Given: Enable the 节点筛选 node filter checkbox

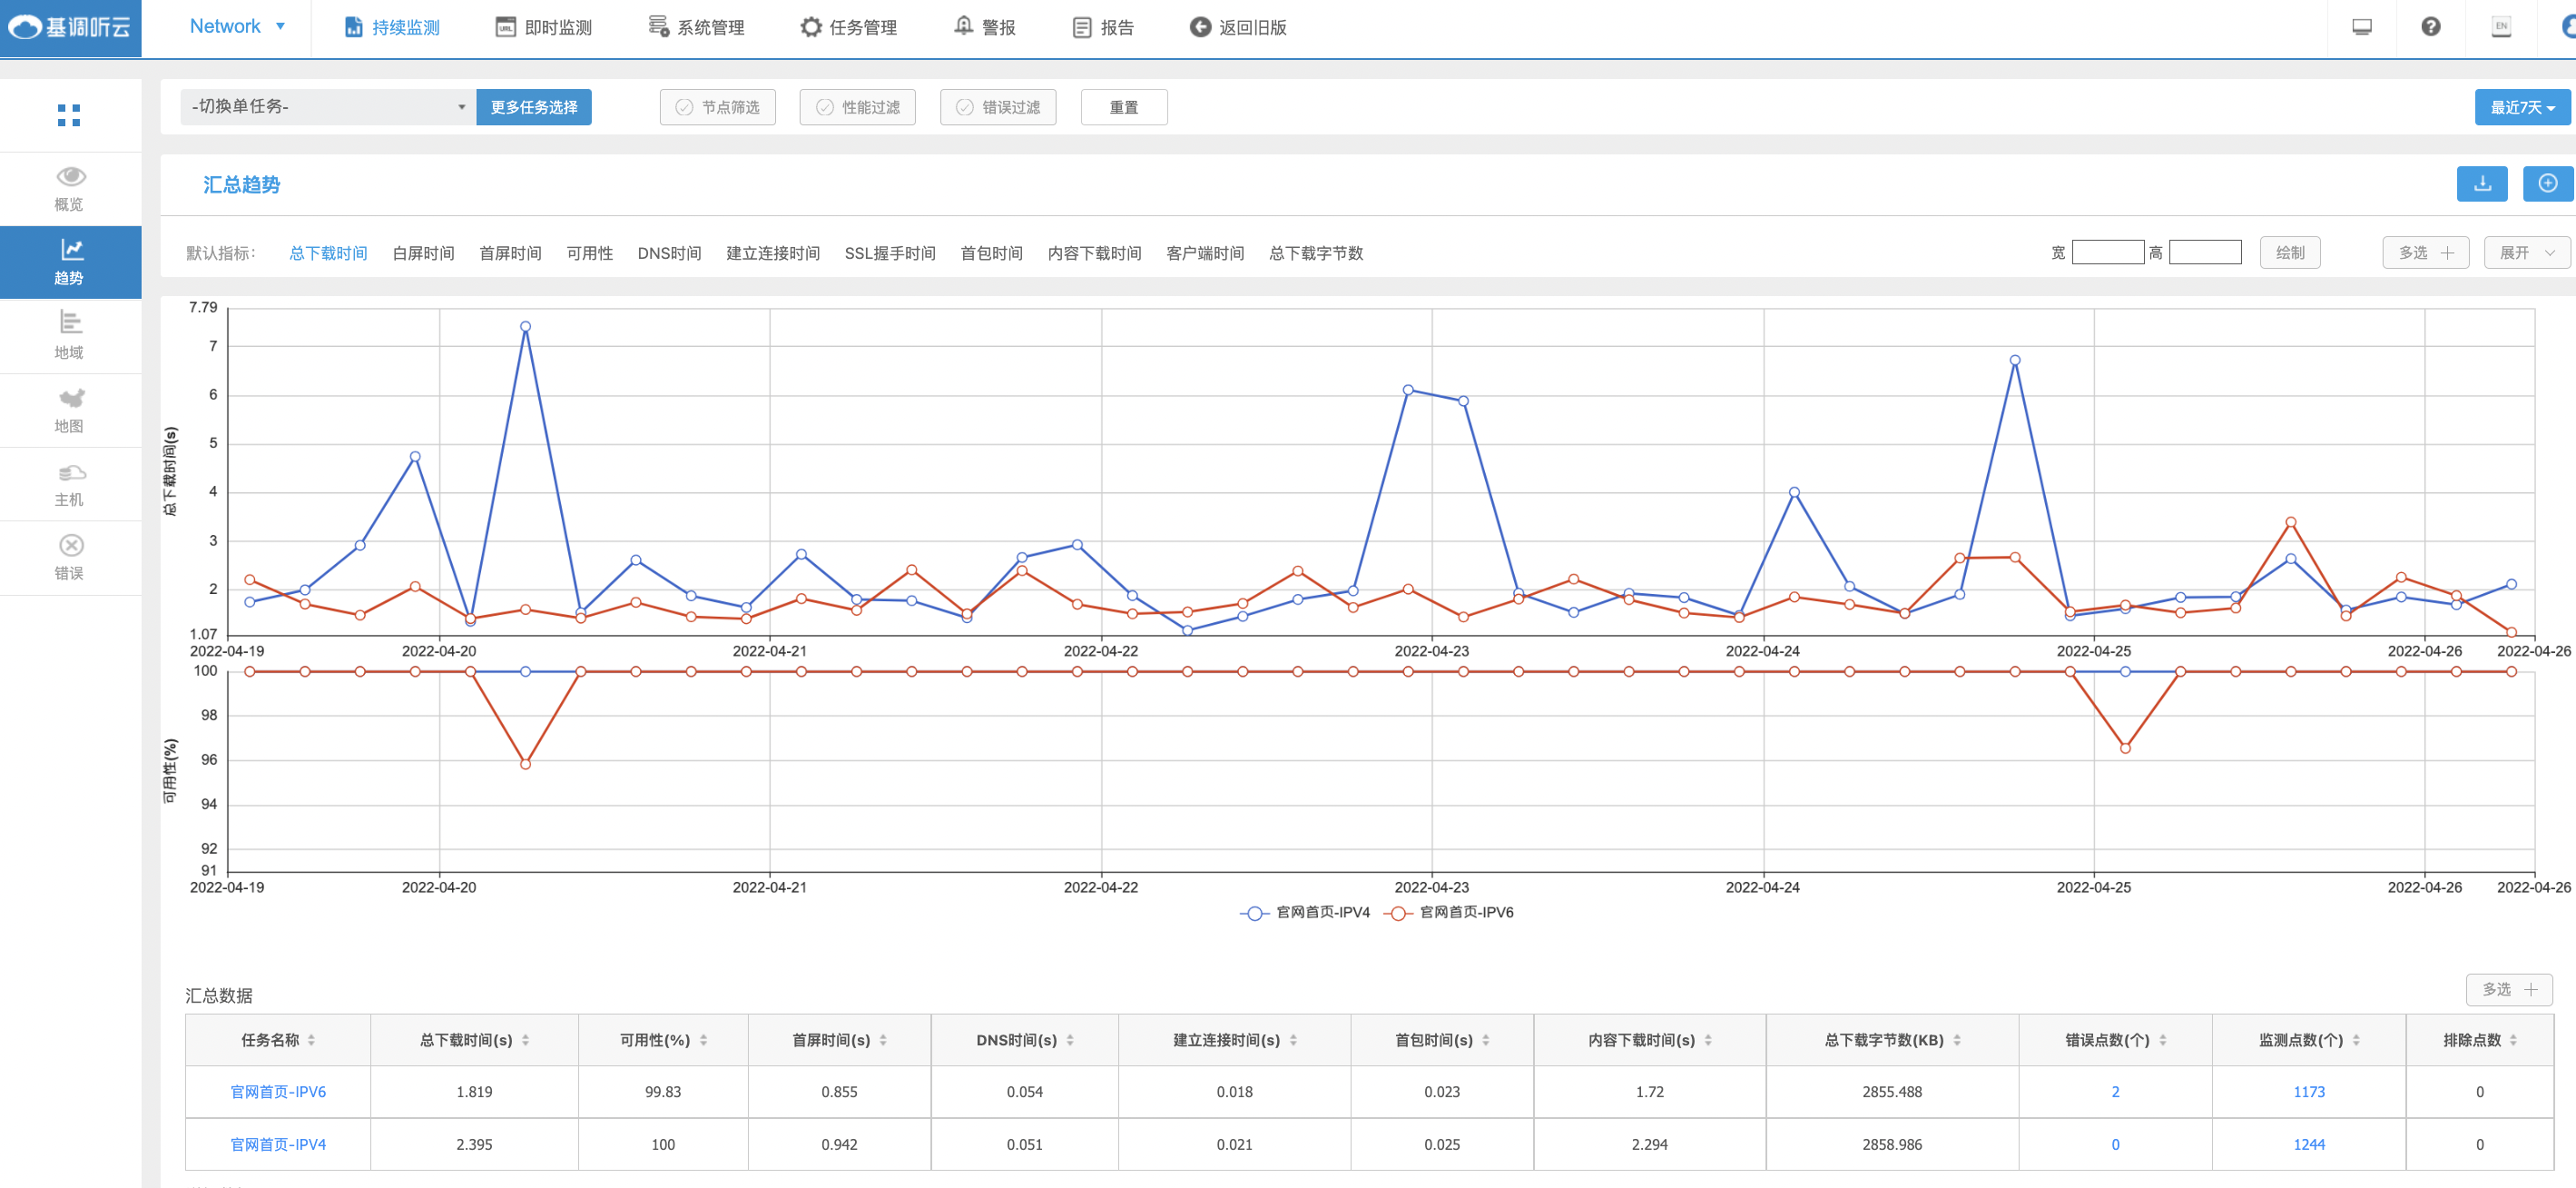Looking at the screenshot, I should coord(684,107).
